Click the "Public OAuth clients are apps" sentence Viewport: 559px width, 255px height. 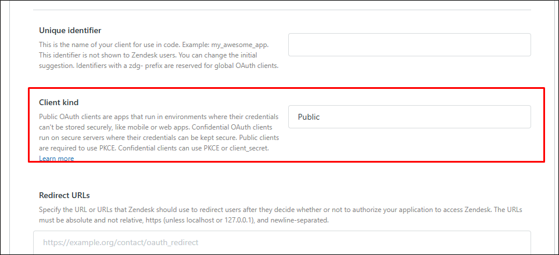click(87, 117)
